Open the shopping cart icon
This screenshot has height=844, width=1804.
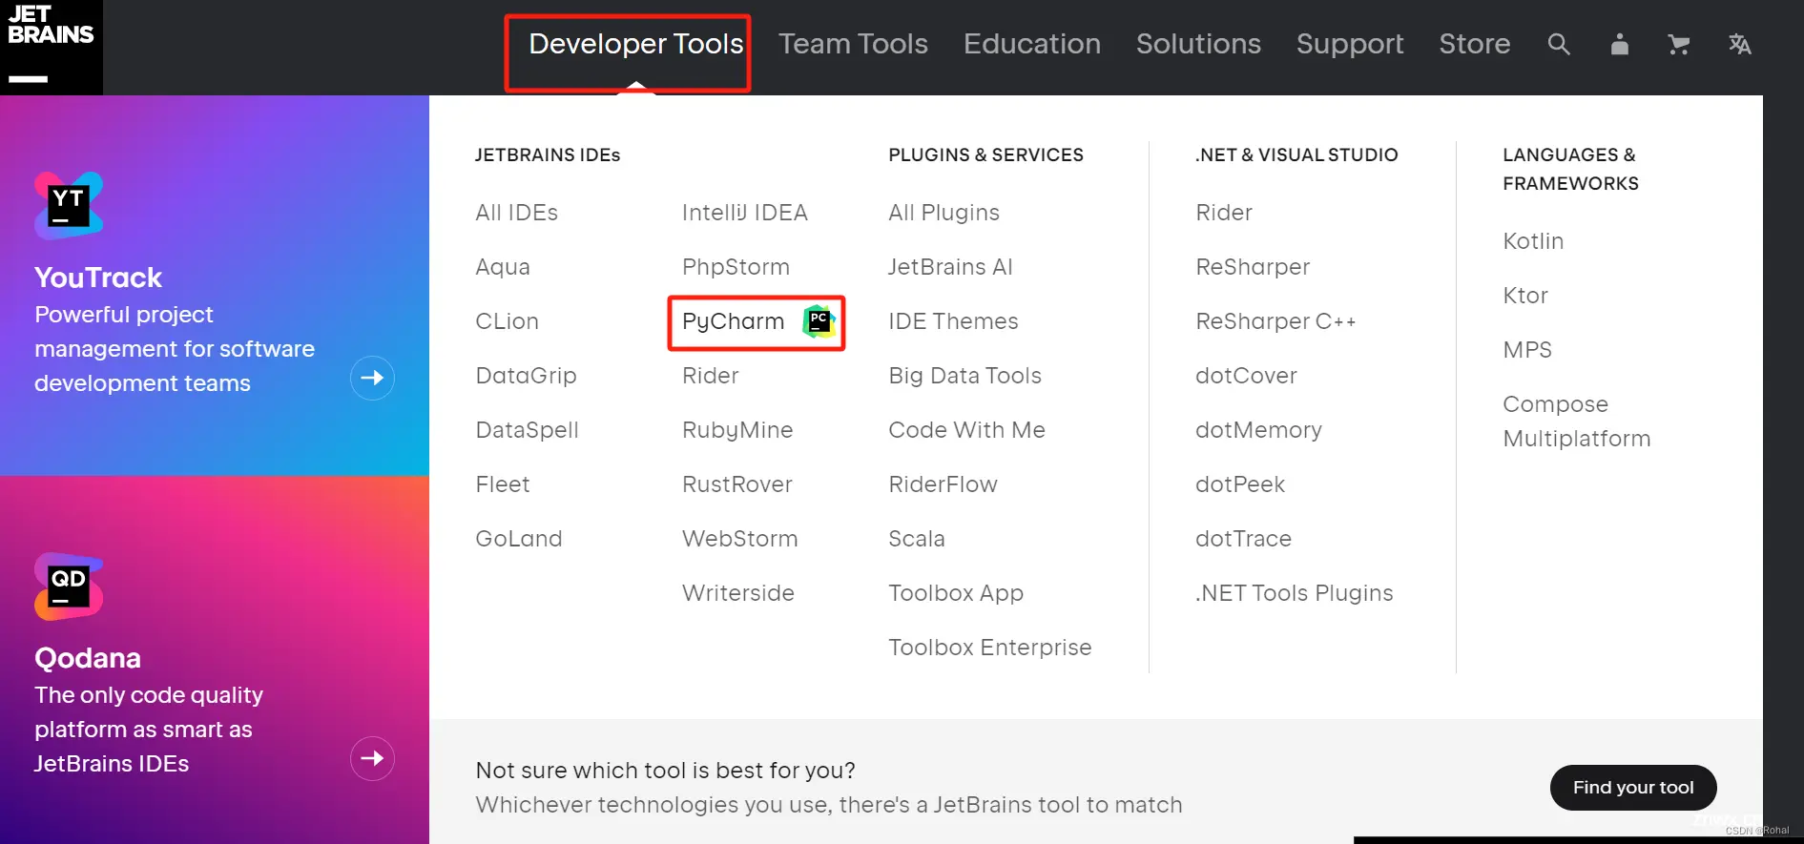tap(1679, 44)
